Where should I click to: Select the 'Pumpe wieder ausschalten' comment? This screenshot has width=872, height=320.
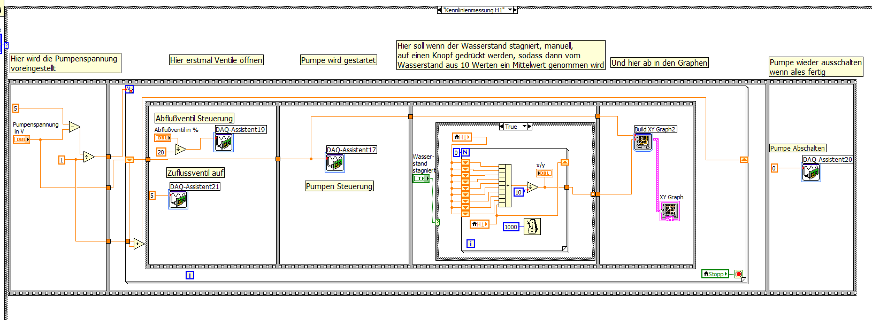[x=816, y=67]
